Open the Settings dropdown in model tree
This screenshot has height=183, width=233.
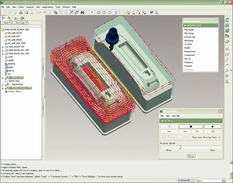click(21, 23)
